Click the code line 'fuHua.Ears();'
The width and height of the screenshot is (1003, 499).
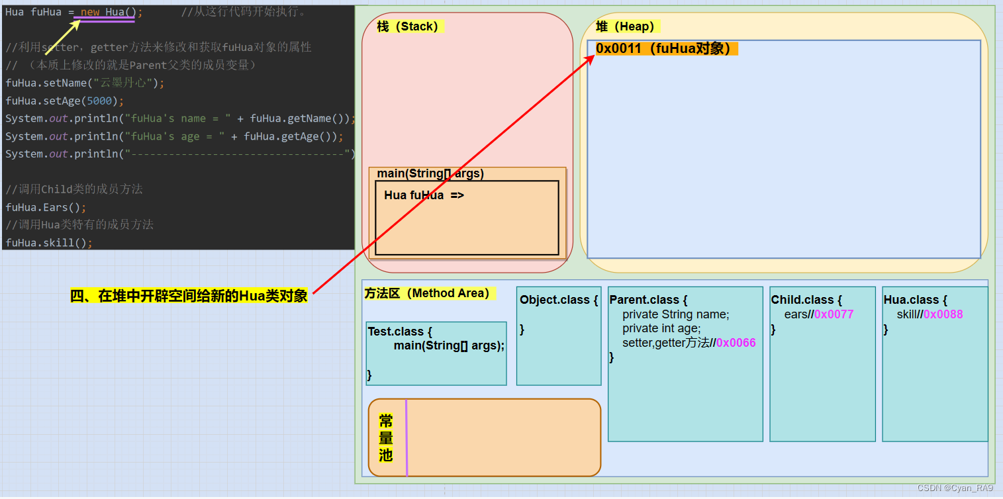coord(46,207)
